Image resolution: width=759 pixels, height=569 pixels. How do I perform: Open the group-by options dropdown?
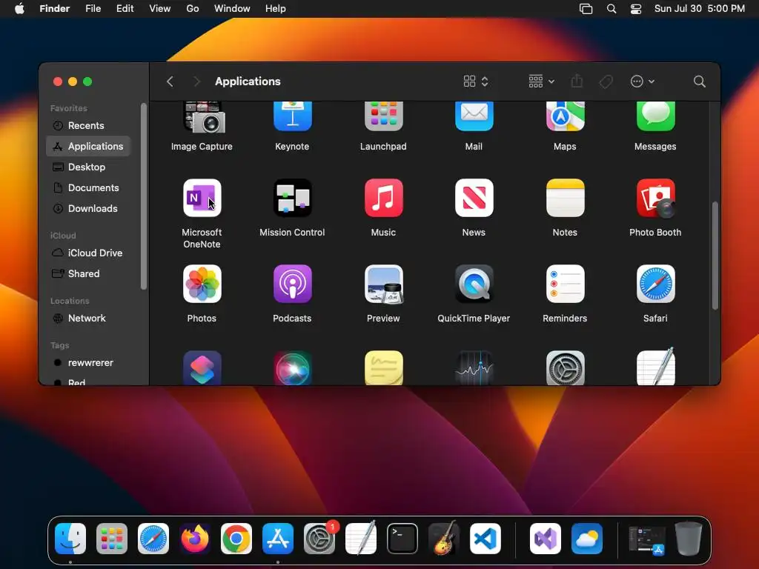[541, 81]
